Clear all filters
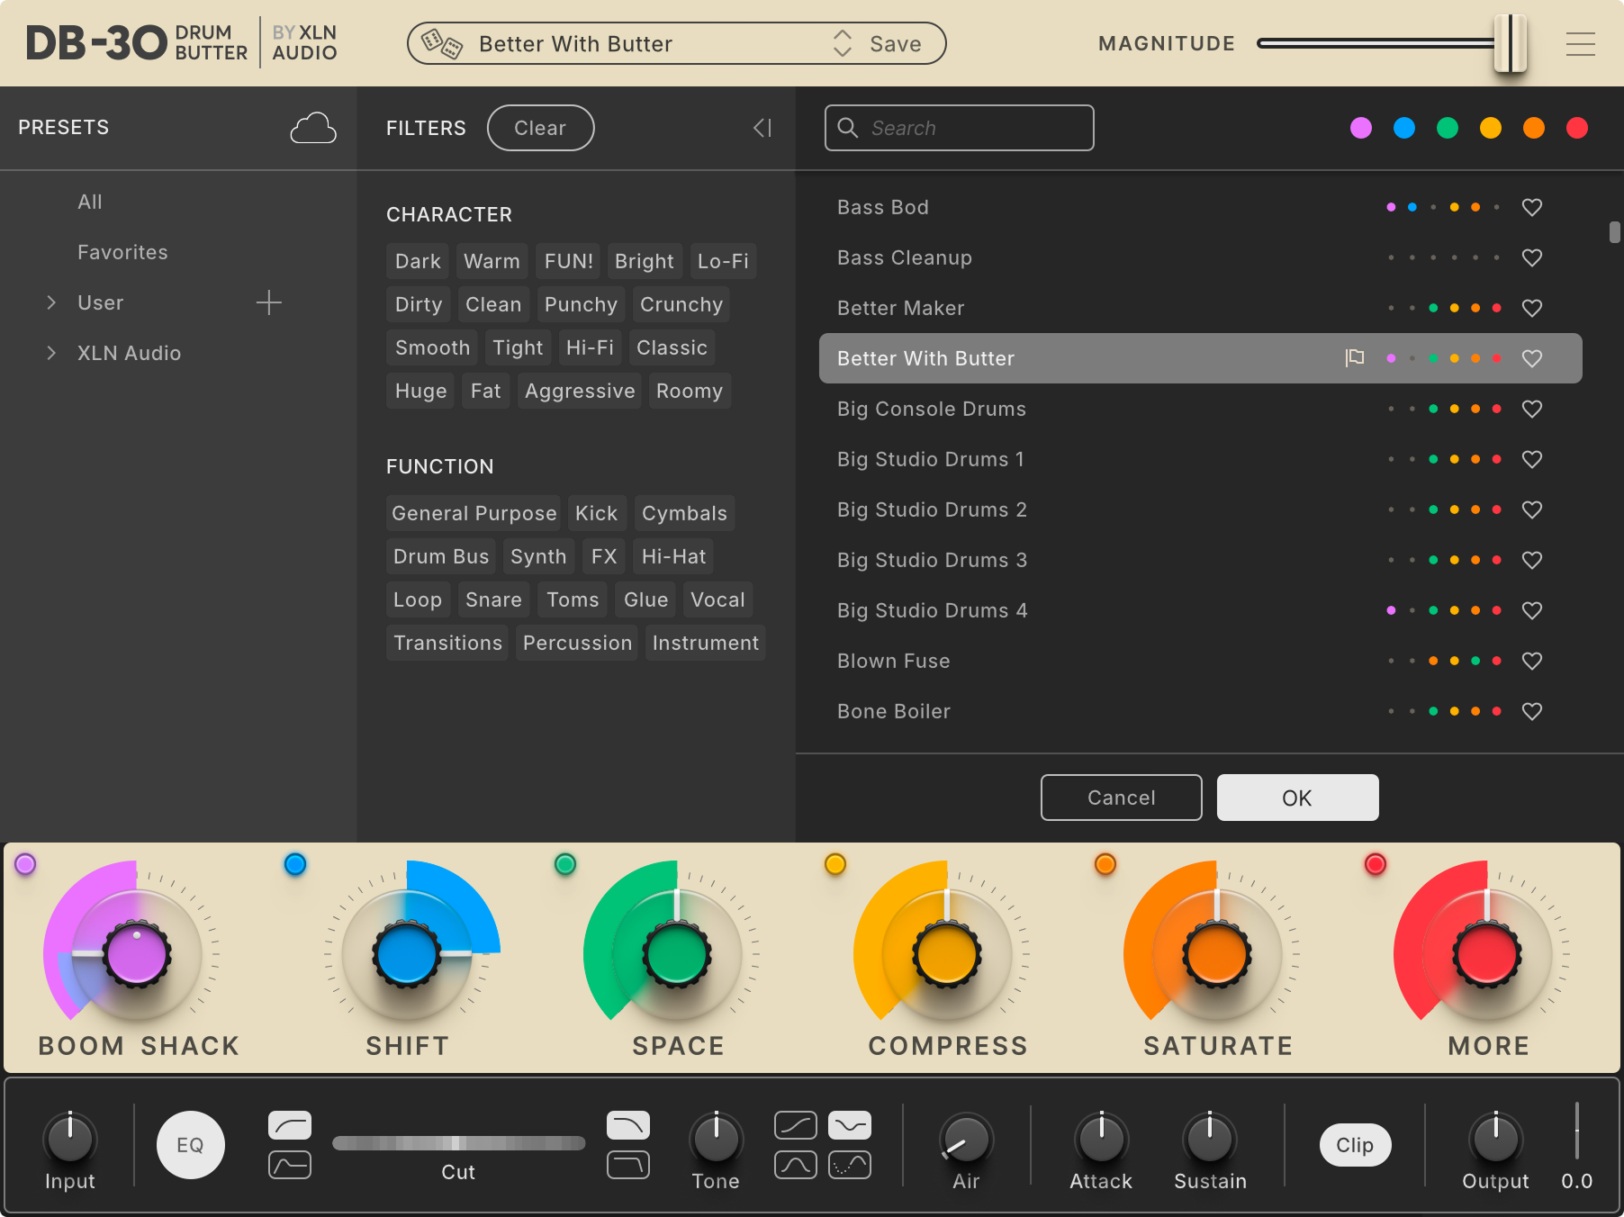The width and height of the screenshot is (1624, 1217). click(x=540, y=128)
